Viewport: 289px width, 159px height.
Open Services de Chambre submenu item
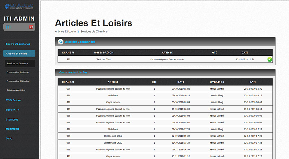(x=17, y=63)
